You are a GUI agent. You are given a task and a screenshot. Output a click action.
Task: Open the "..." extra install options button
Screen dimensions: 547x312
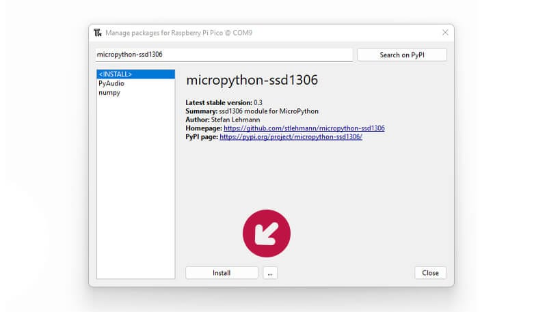pyautogui.click(x=270, y=272)
